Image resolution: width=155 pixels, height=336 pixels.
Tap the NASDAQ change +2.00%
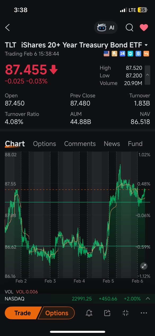[x=132, y=299]
